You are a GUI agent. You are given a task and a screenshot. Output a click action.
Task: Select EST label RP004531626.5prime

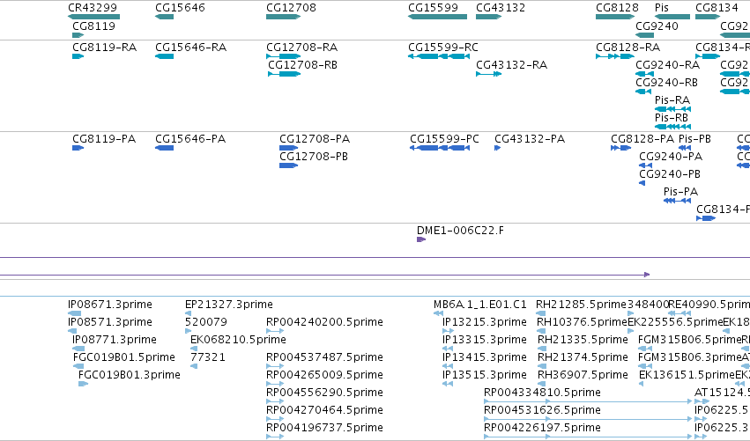(x=542, y=411)
